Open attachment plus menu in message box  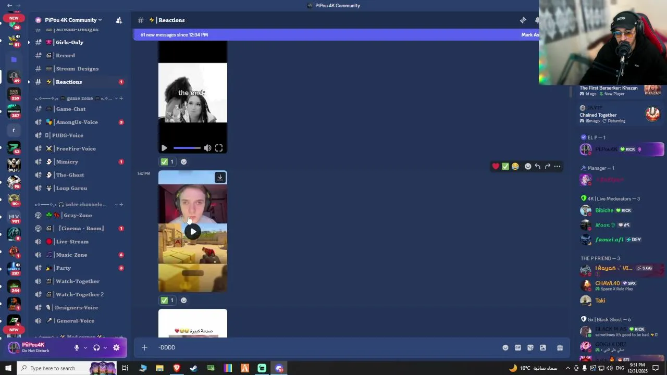click(144, 347)
